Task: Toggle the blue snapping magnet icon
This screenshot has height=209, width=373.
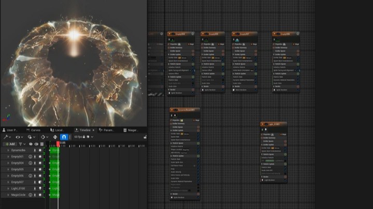Action: [64, 137]
